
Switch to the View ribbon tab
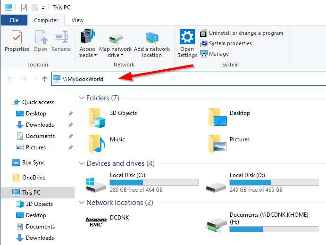point(77,20)
